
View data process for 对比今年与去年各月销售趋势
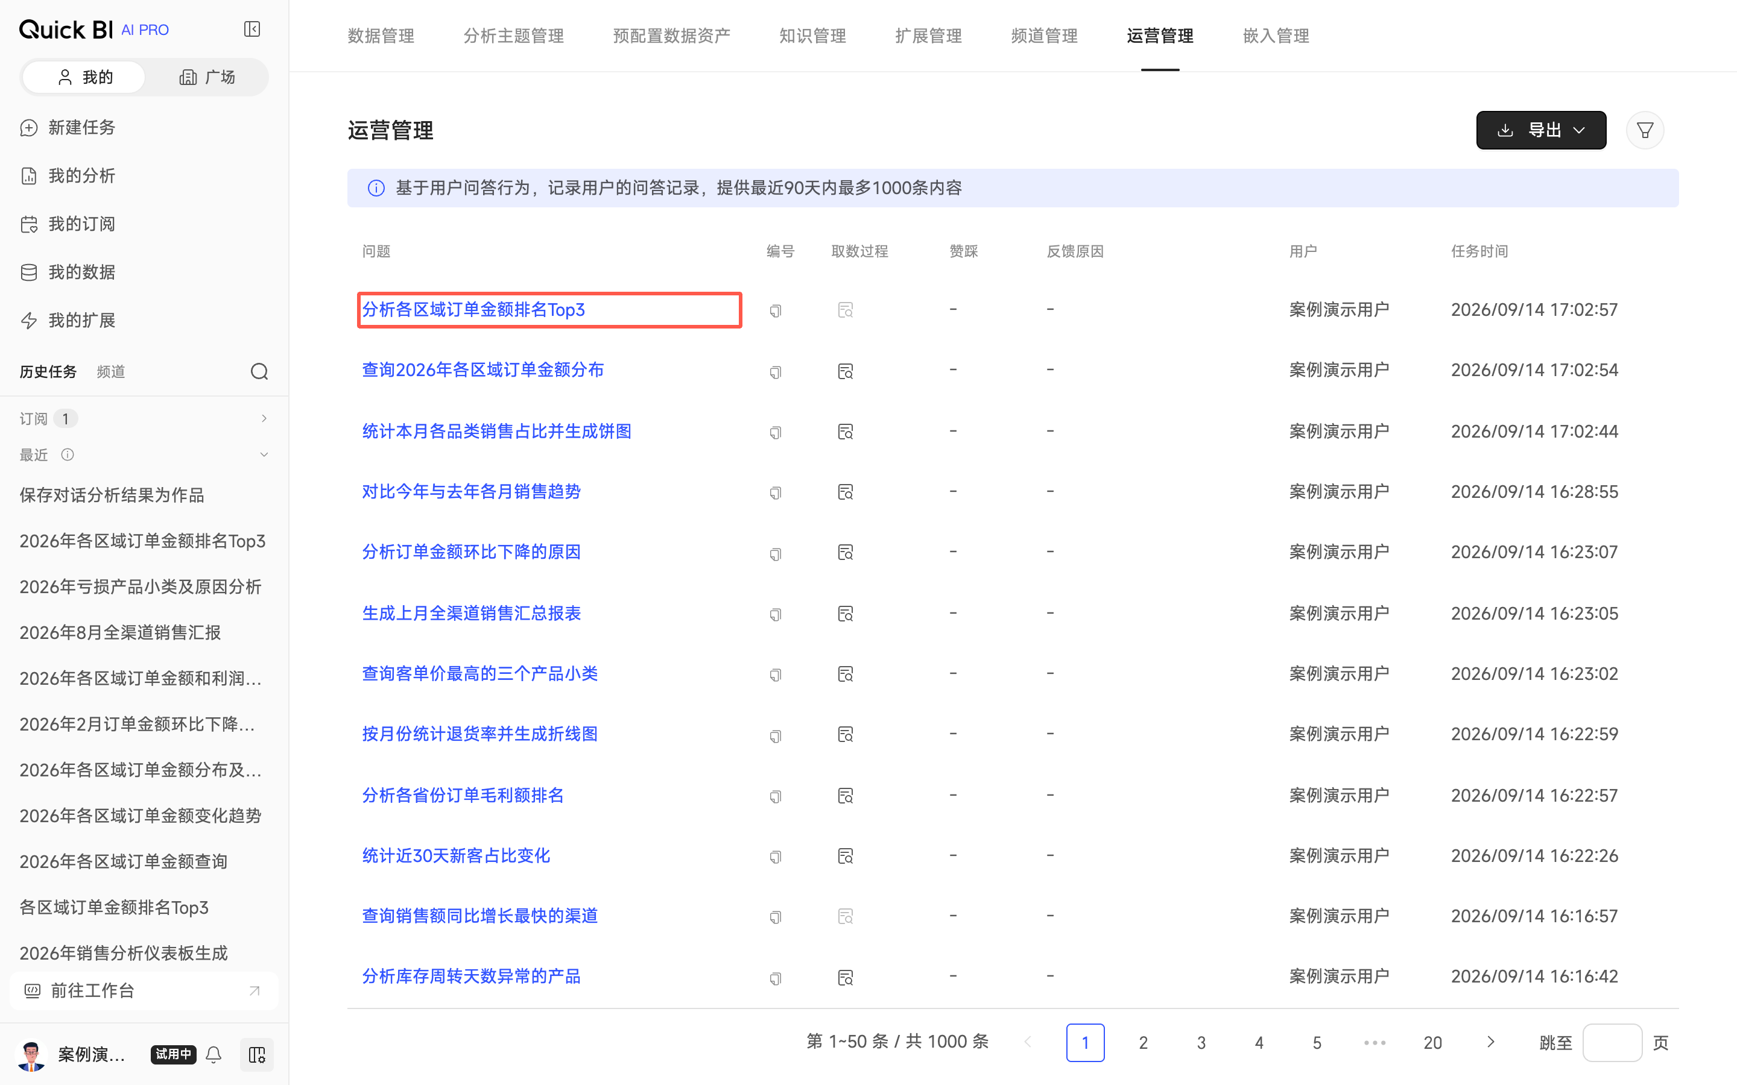pyautogui.click(x=846, y=492)
